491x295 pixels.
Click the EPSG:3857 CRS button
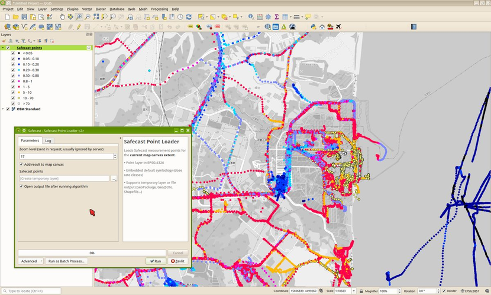pyautogui.click(x=470, y=291)
